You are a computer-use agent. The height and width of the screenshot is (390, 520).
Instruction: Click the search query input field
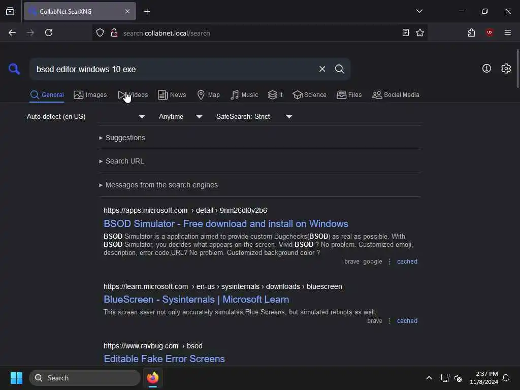(174, 69)
